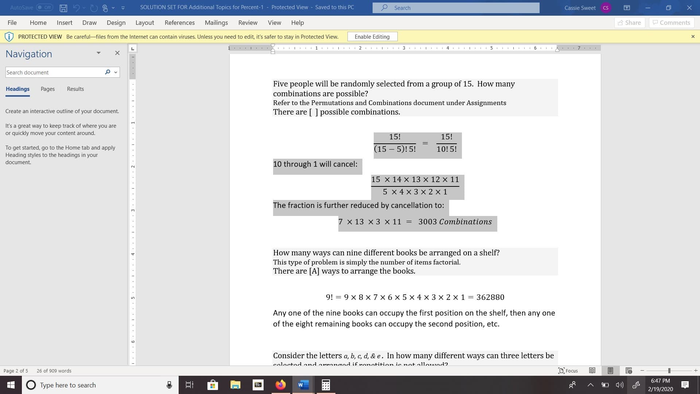Viewport: 700px width, 394px height.
Task: Click the Zoom slider in status bar
Action: 669,370
